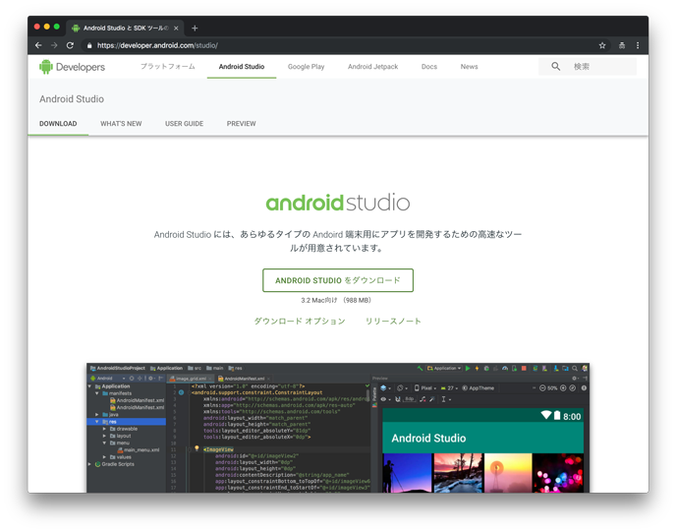Click the 3.2 Mac向け (988 MB) text
The image size is (676, 532).
tap(336, 300)
